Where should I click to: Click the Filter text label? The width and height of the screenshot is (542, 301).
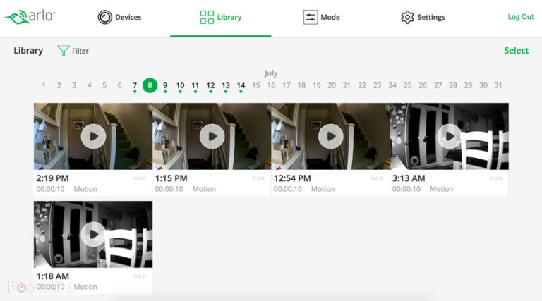(80, 51)
